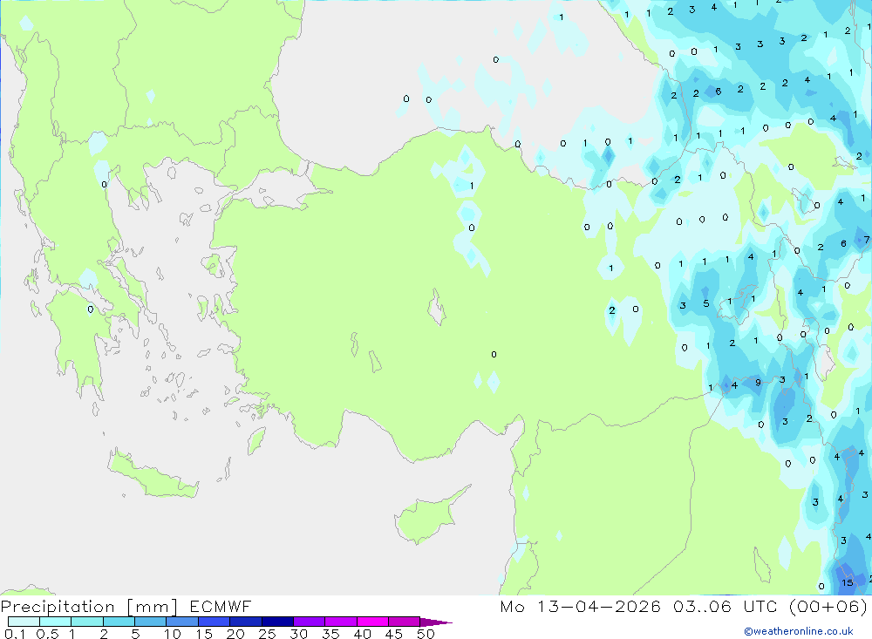Click the 'Precipitation [mm]' title text
Image resolution: width=872 pixels, height=639 pixels.
(89, 607)
